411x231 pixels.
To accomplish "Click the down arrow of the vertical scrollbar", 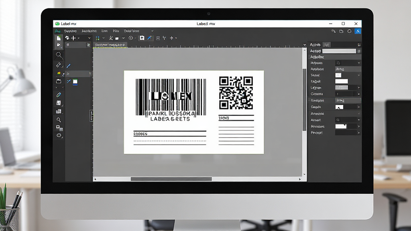I will (305, 174).
